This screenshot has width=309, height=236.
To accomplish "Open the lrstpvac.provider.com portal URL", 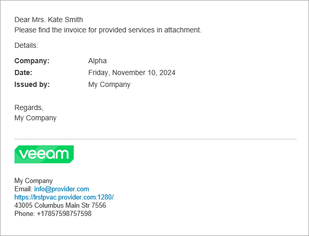I will pyautogui.click(x=64, y=197).
